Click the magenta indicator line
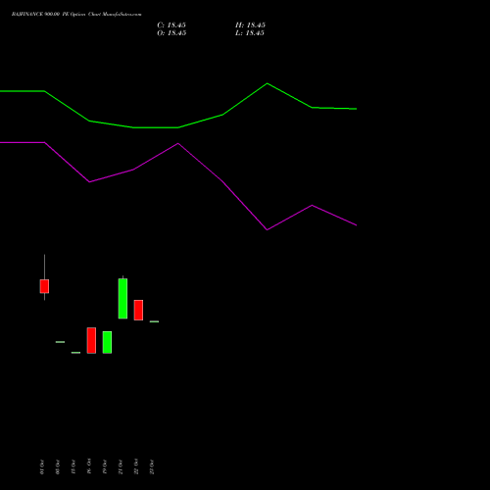 pyautogui.click(x=178, y=143)
